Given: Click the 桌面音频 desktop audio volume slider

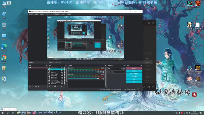Looking at the screenshot, I should point(84,79).
